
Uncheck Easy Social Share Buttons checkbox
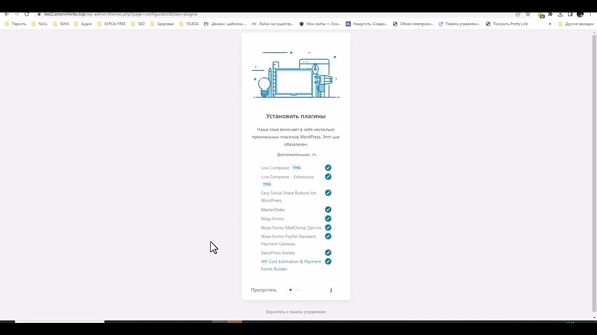tap(328, 193)
